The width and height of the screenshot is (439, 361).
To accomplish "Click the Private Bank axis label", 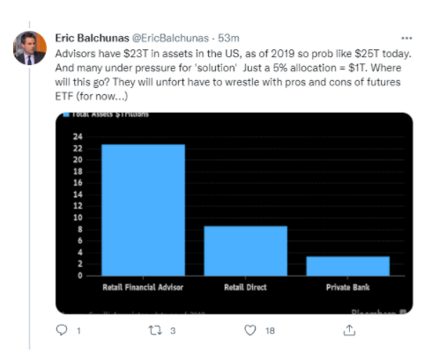I will (347, 287).
